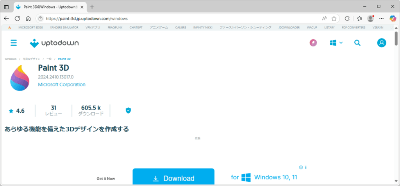Open the LISTARY bookmark
Screen dimensions: 400x186
[x=329, y=28]
